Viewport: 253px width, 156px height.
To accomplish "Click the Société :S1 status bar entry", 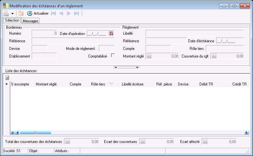I will pyautogui.click(x=16, y=151).
